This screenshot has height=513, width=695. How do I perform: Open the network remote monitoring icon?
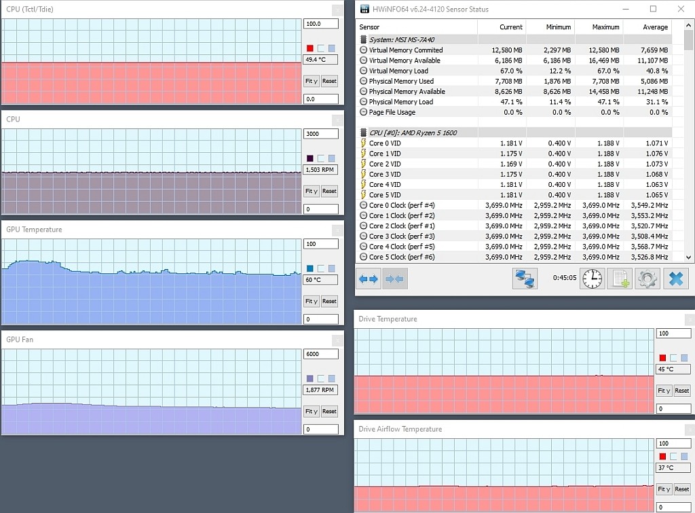(525, 279)
